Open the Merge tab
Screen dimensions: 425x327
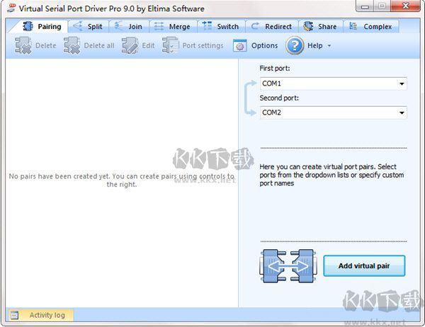click(x=174, y=26)
